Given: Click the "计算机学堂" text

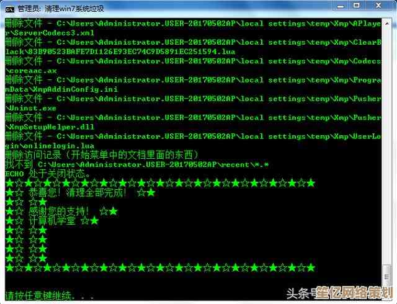Looking at the screenshot, I should click(x=52, y=220).
